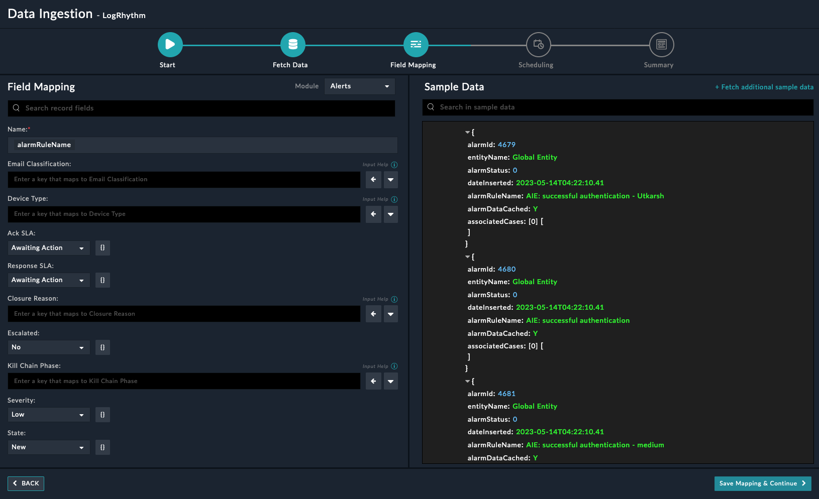
Task: Toggle expression mode braces for Response SLA
Action: [103, 280]
